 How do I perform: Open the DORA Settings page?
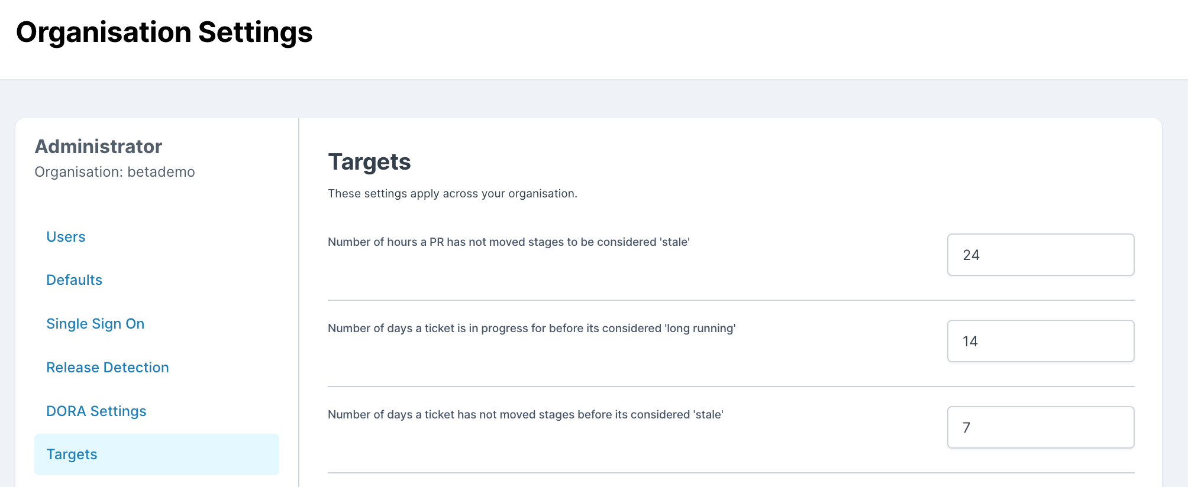96,411
